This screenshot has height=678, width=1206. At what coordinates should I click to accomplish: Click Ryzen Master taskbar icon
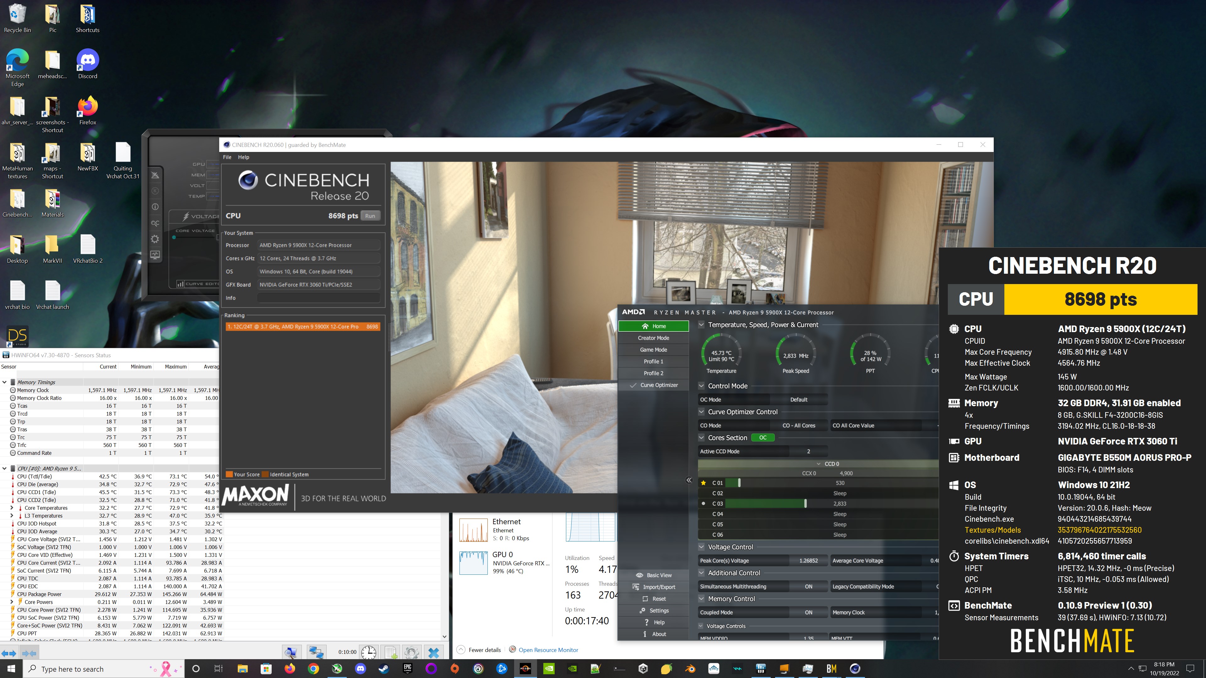525,669
